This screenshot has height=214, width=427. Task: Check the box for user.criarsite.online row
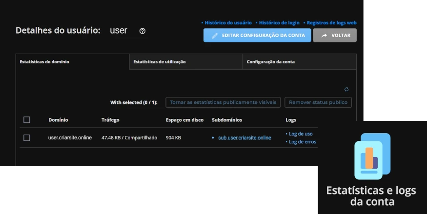(27, 138)
